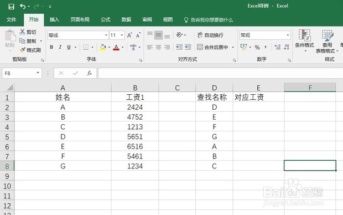Click 合并后居中 merge and center
The width and height of the screenshot is (343, 215).
point(212,47)
